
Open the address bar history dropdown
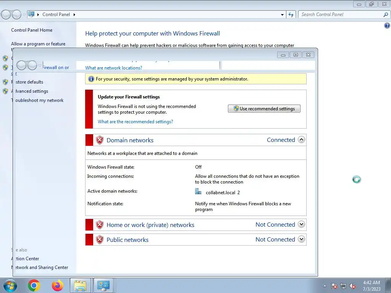pyautogui.click(x=282, y=15)
